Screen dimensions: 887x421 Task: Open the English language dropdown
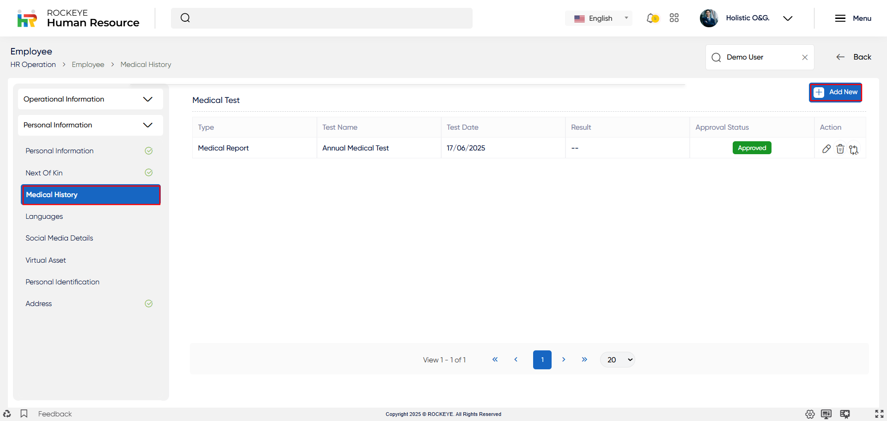(x=599, y=18)
